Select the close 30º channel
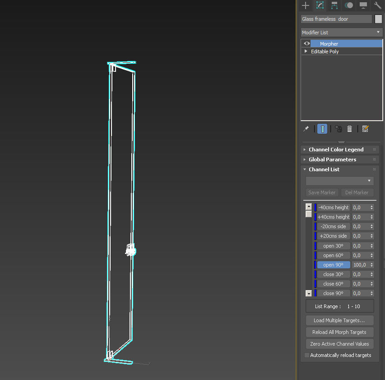Image resolution: width=385 pixels, height=380 pixels. click(x=334, y=274)
